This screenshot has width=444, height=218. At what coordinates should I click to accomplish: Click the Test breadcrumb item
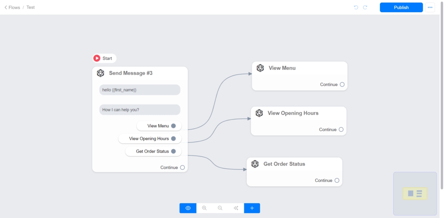coord(30,7)
